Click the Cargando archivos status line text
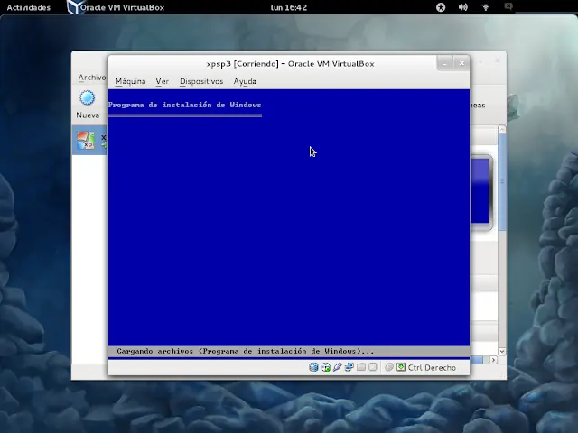 245,351
